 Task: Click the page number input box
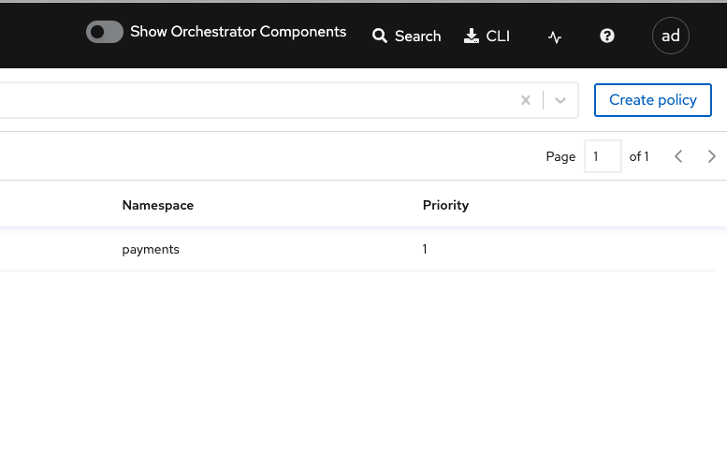point(603,156)
